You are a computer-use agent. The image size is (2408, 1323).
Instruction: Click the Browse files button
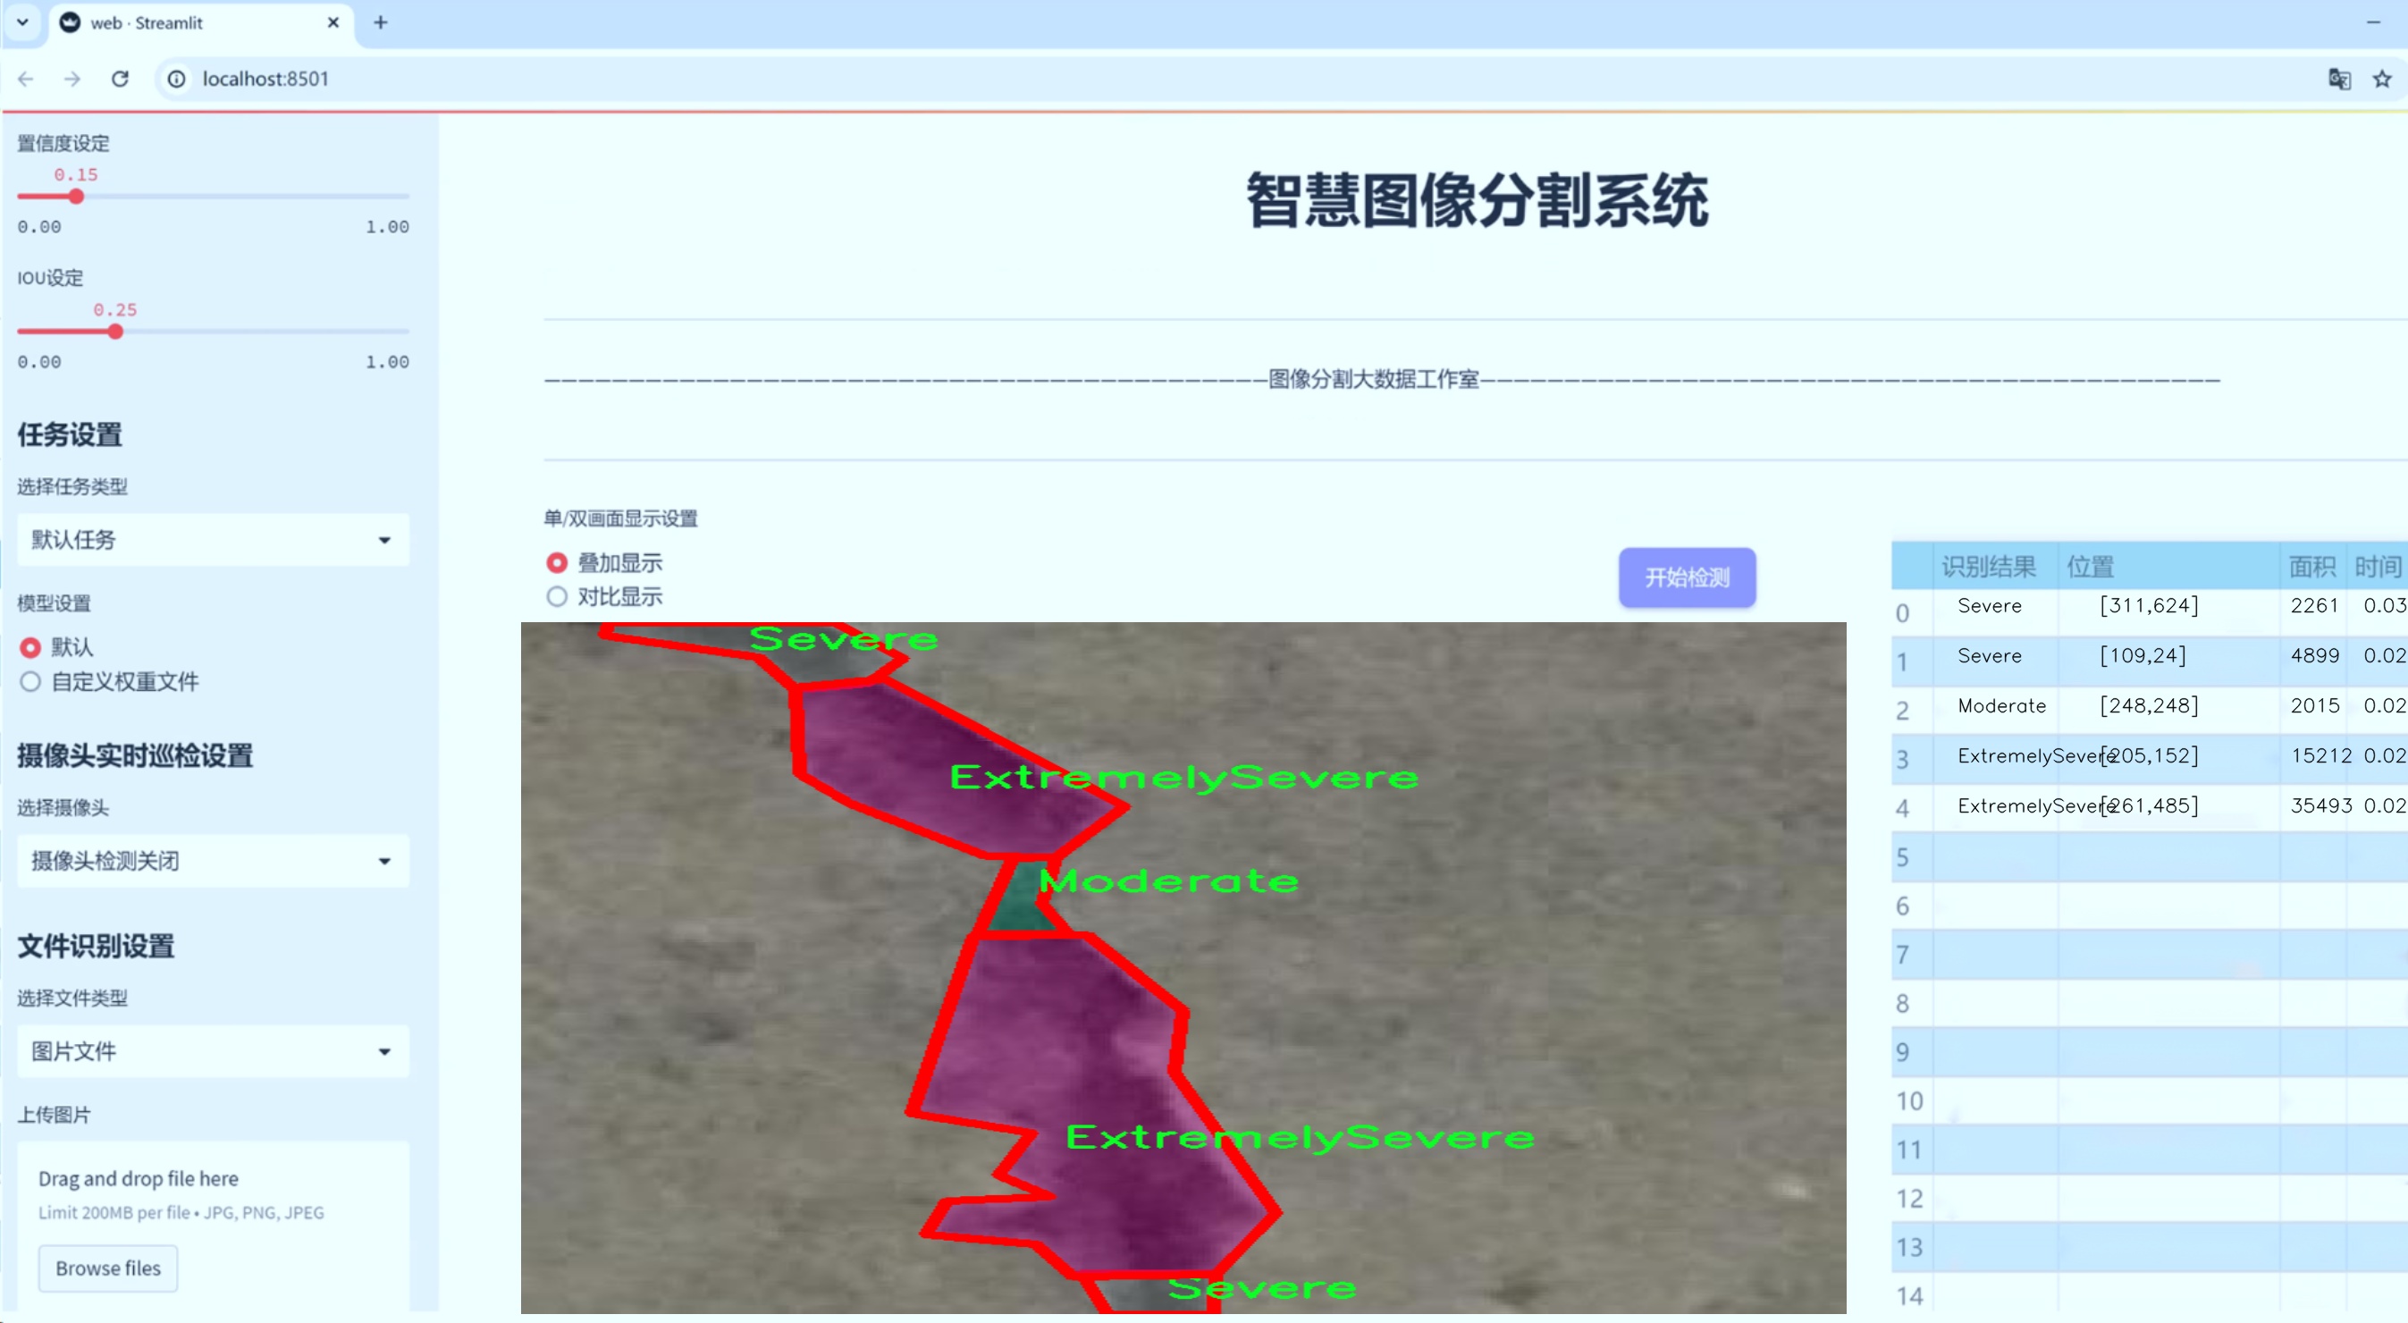click(107, 1268)
